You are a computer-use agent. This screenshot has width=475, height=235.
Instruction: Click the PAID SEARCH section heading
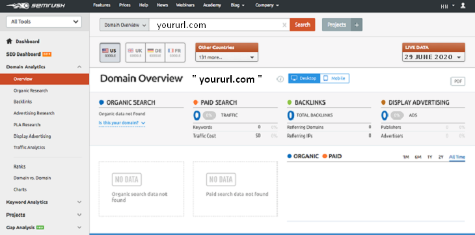tap(219, 102)
